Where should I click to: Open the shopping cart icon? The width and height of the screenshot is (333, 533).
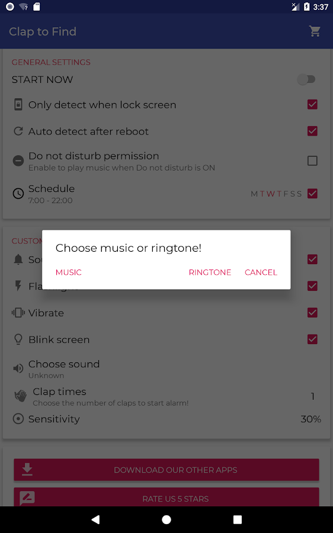coord(315,31)
